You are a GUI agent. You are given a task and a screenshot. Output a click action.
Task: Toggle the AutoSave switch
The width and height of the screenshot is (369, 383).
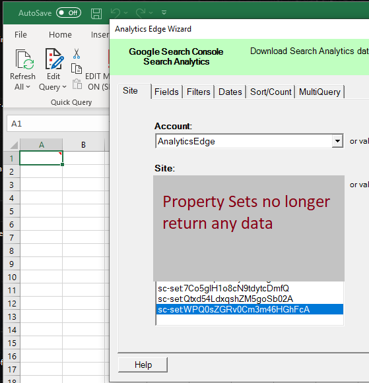click(x=69, y=13)
